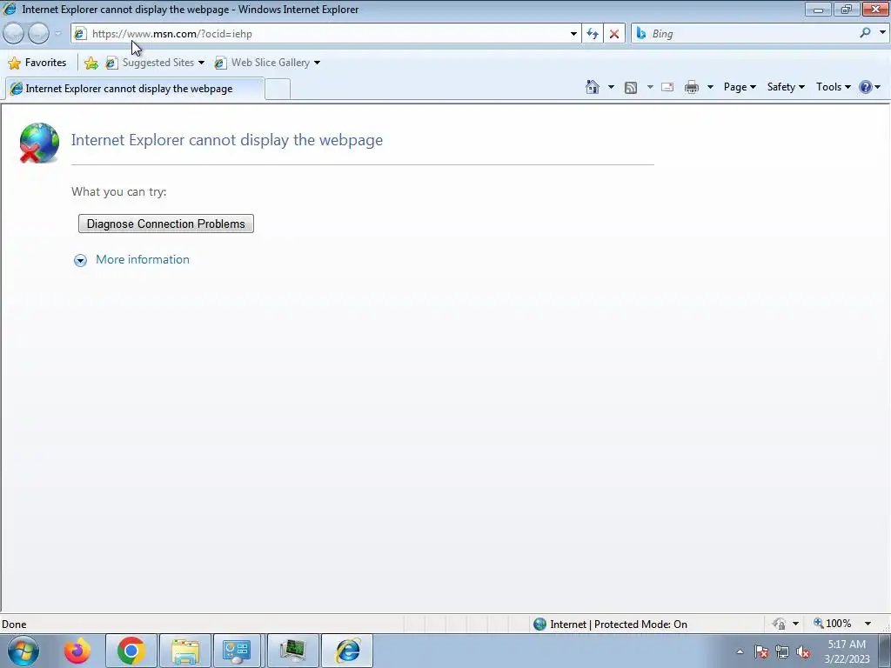Screen dimensions: 891x668
Task: Click the network tray icon
Action: coord(782,651)
